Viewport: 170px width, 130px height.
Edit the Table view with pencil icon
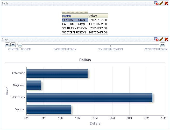161,3
